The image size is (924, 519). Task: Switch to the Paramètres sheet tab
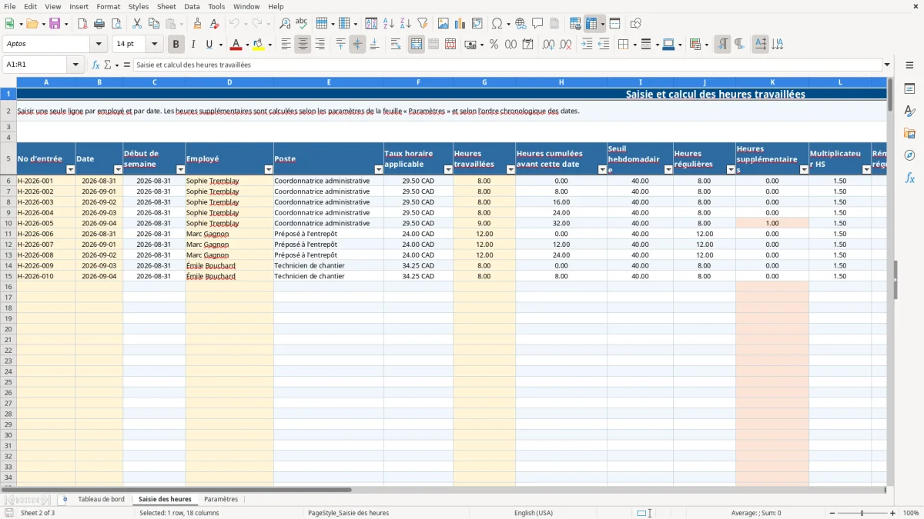[x=221, y=500]
